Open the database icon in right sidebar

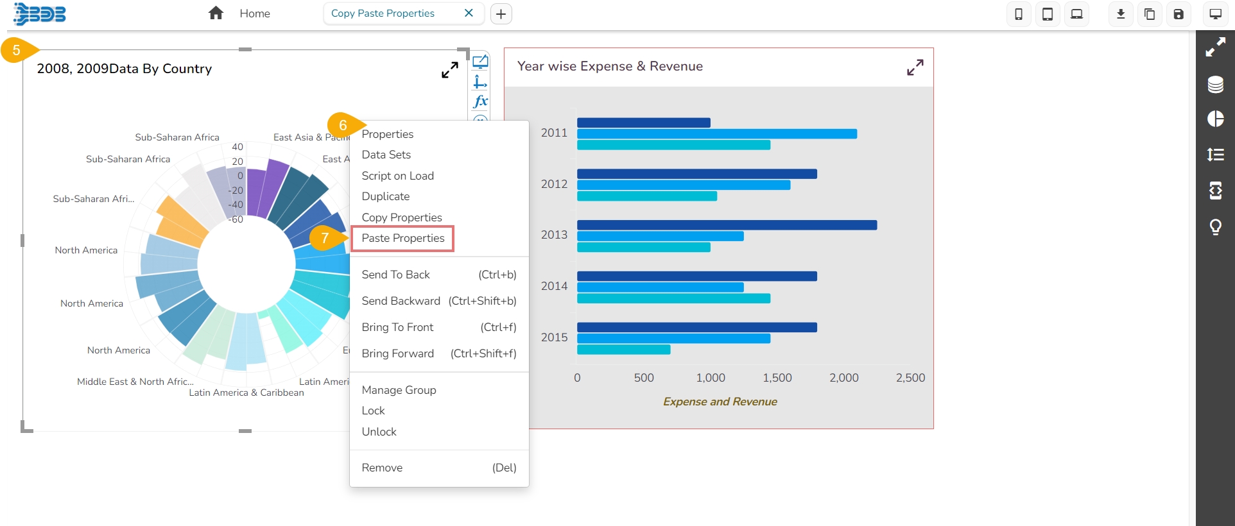[x=1215, y=85]
